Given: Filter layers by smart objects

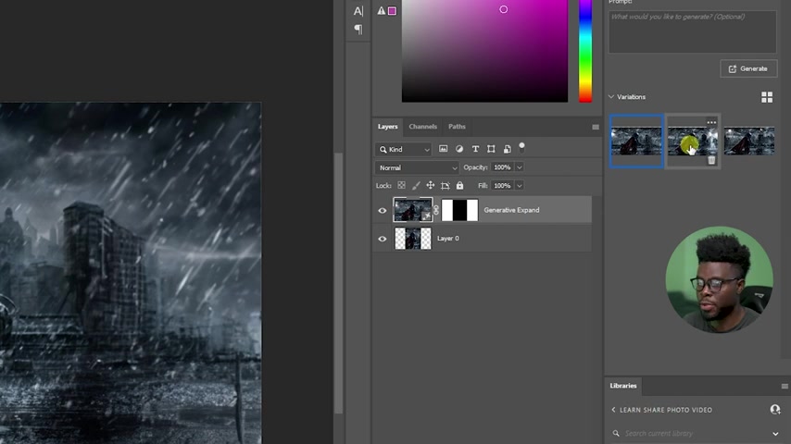Looking at the screenshot, I should 507,149.
